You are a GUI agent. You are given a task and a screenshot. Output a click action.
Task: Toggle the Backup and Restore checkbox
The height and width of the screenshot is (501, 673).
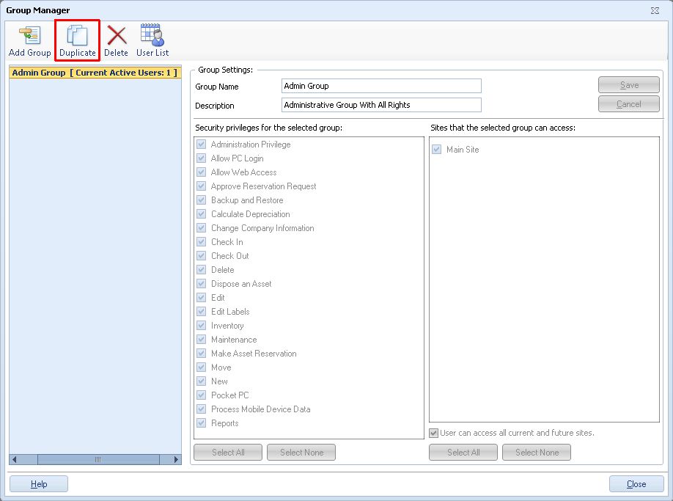tap(202, 200)
